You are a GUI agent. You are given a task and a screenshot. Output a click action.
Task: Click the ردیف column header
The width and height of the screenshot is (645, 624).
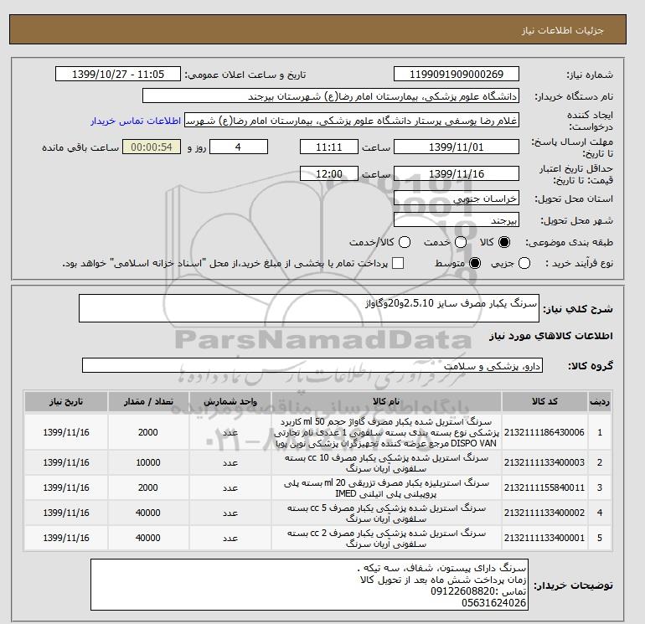coord(599,401)
